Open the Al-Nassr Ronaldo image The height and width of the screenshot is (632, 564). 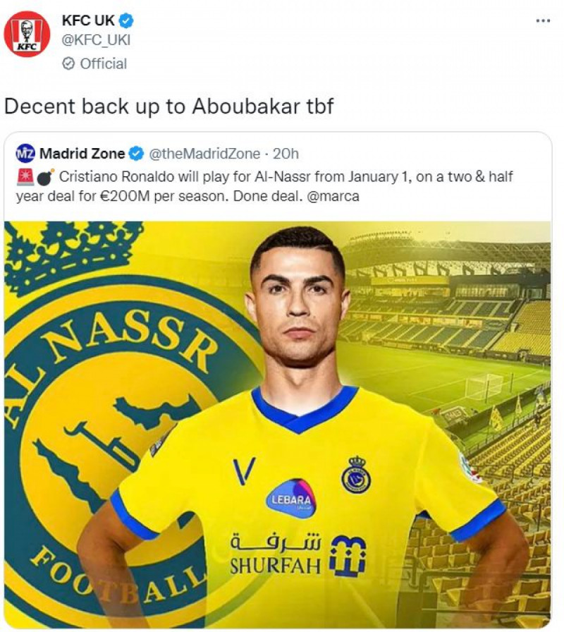tap(278, 424)
